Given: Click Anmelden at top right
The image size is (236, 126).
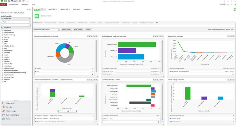Looking at the screenshot, I should tap(223, 4).
